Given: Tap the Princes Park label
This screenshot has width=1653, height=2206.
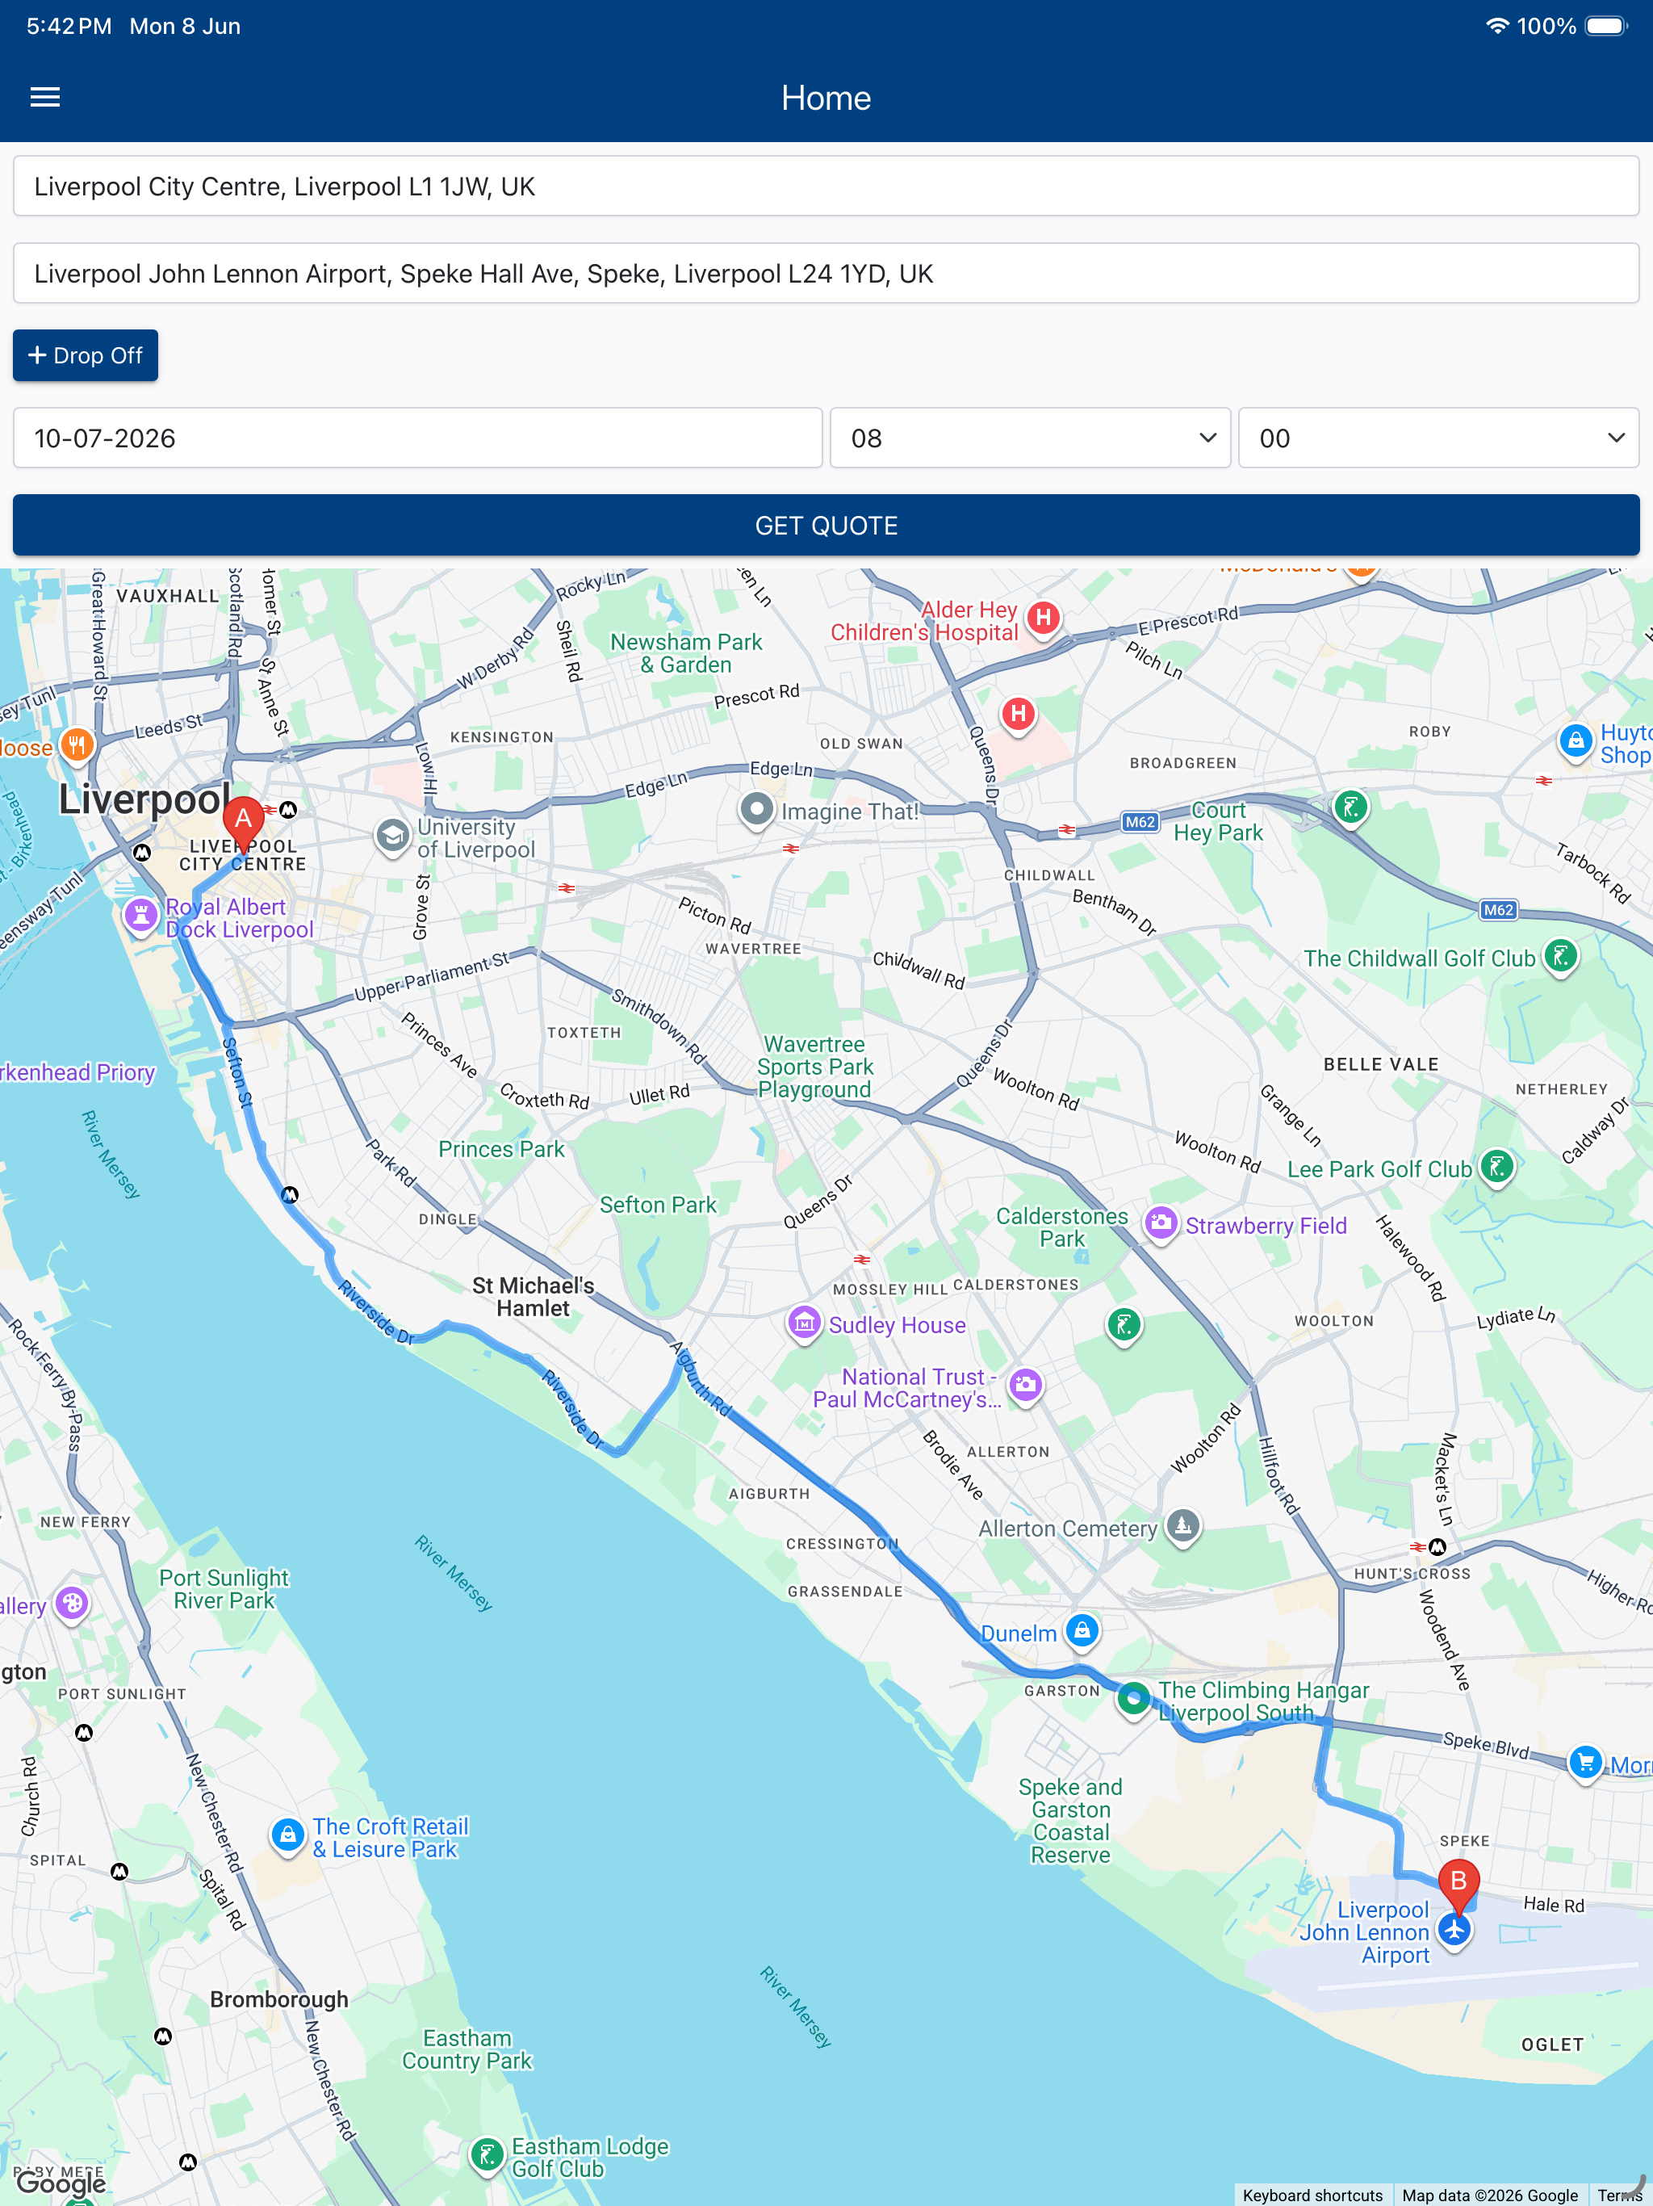Looking at the screenshot, I should (x=501, y=1149).
